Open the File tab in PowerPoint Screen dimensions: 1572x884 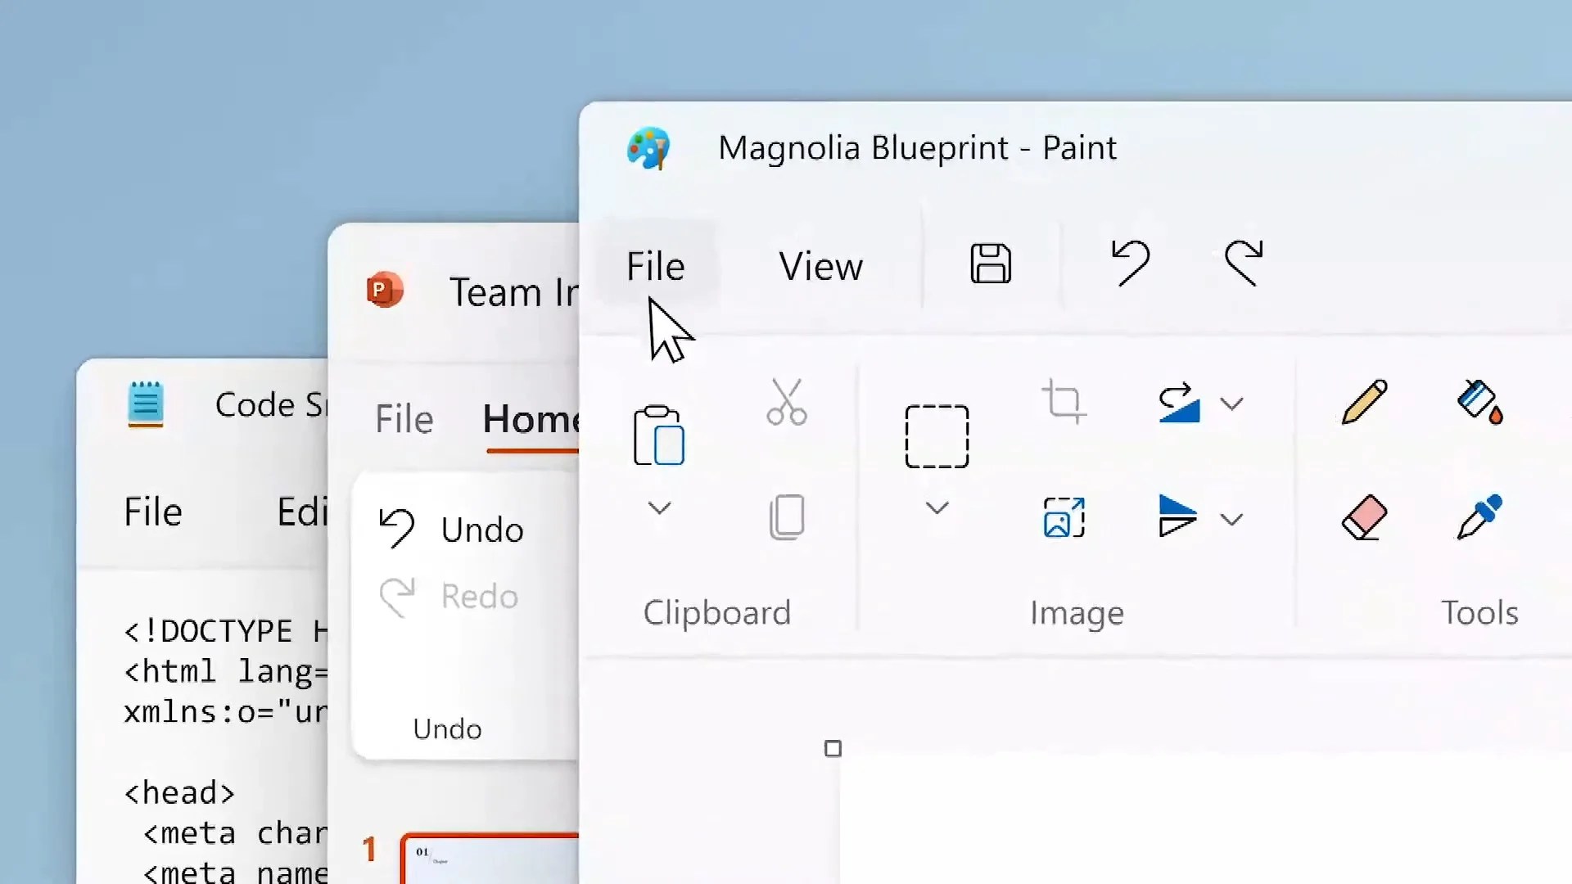coord(404,419)
